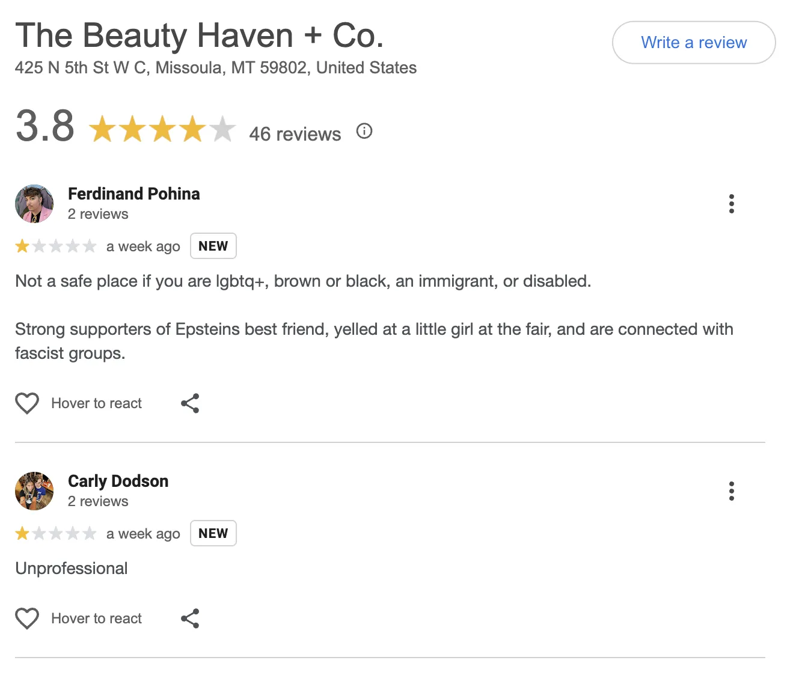The image size is (790, 678).
Task: Like Ferdinand Pohina's review with the heart icon
Action: (27, 403)
